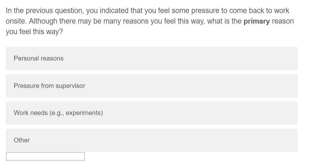Viewport: 321px width, 166px height.
Task: Click the "Other" label text
Action: pos(22,140)
